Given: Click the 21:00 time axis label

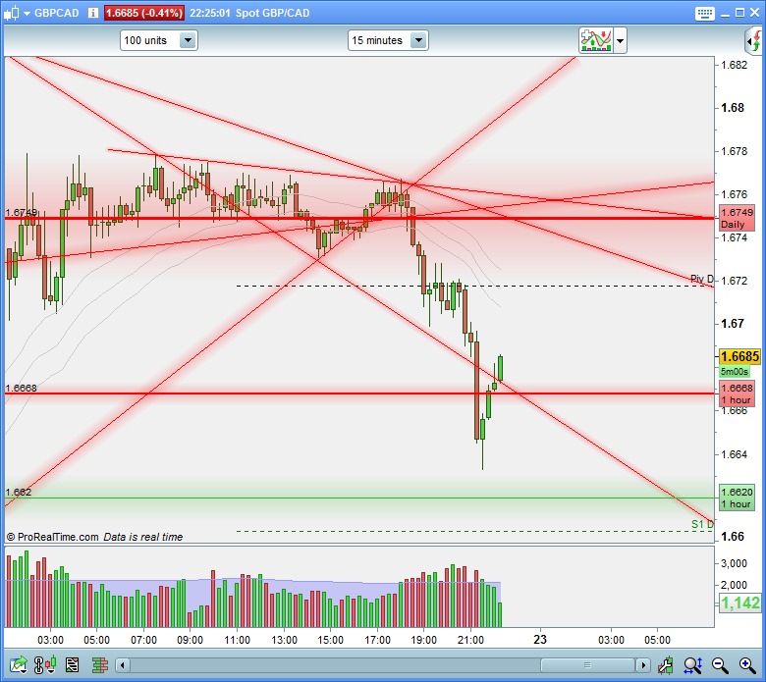Looking at the screenshot, I should pyautogui.click(x=471, y=640).
